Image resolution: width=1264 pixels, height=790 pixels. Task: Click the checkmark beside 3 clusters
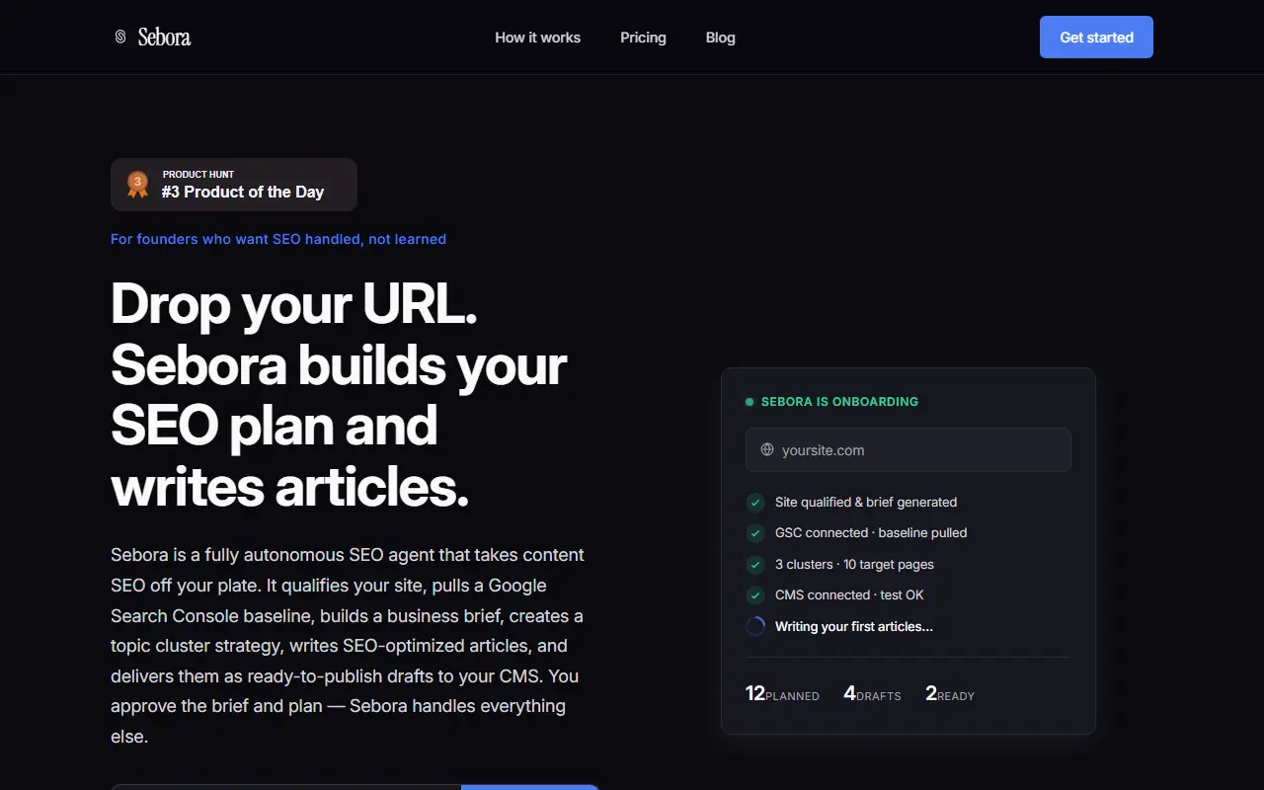755,565
